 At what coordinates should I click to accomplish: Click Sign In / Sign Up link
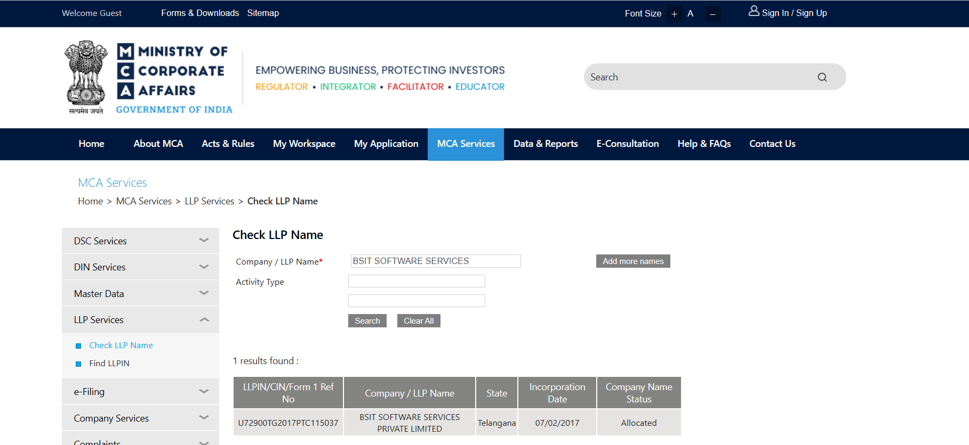[x=794, y=13]
